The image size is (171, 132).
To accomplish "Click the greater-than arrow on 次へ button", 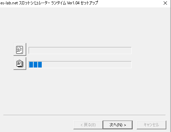I will (125, 125).
